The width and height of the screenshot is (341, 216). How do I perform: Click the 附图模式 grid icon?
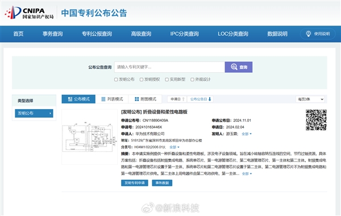pos(136,99)
